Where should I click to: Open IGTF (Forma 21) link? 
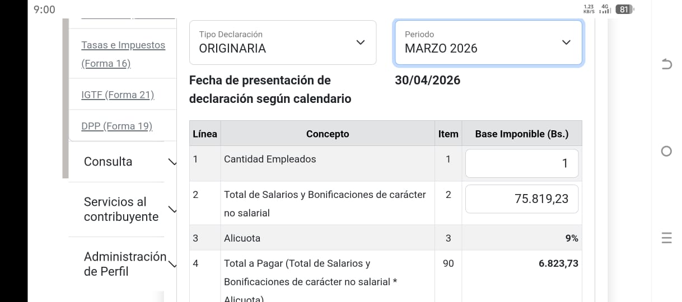[118, 95]
